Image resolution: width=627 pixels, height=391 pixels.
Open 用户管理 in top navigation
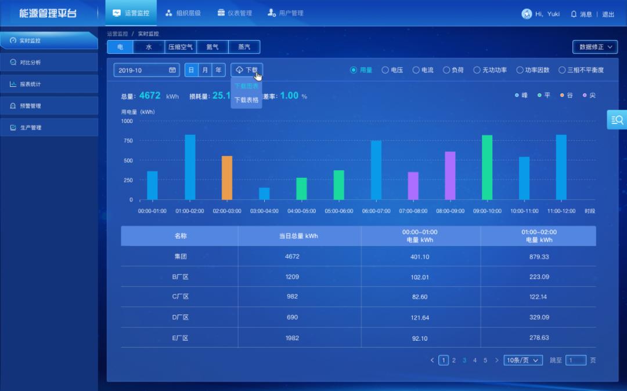click(286, 13)
